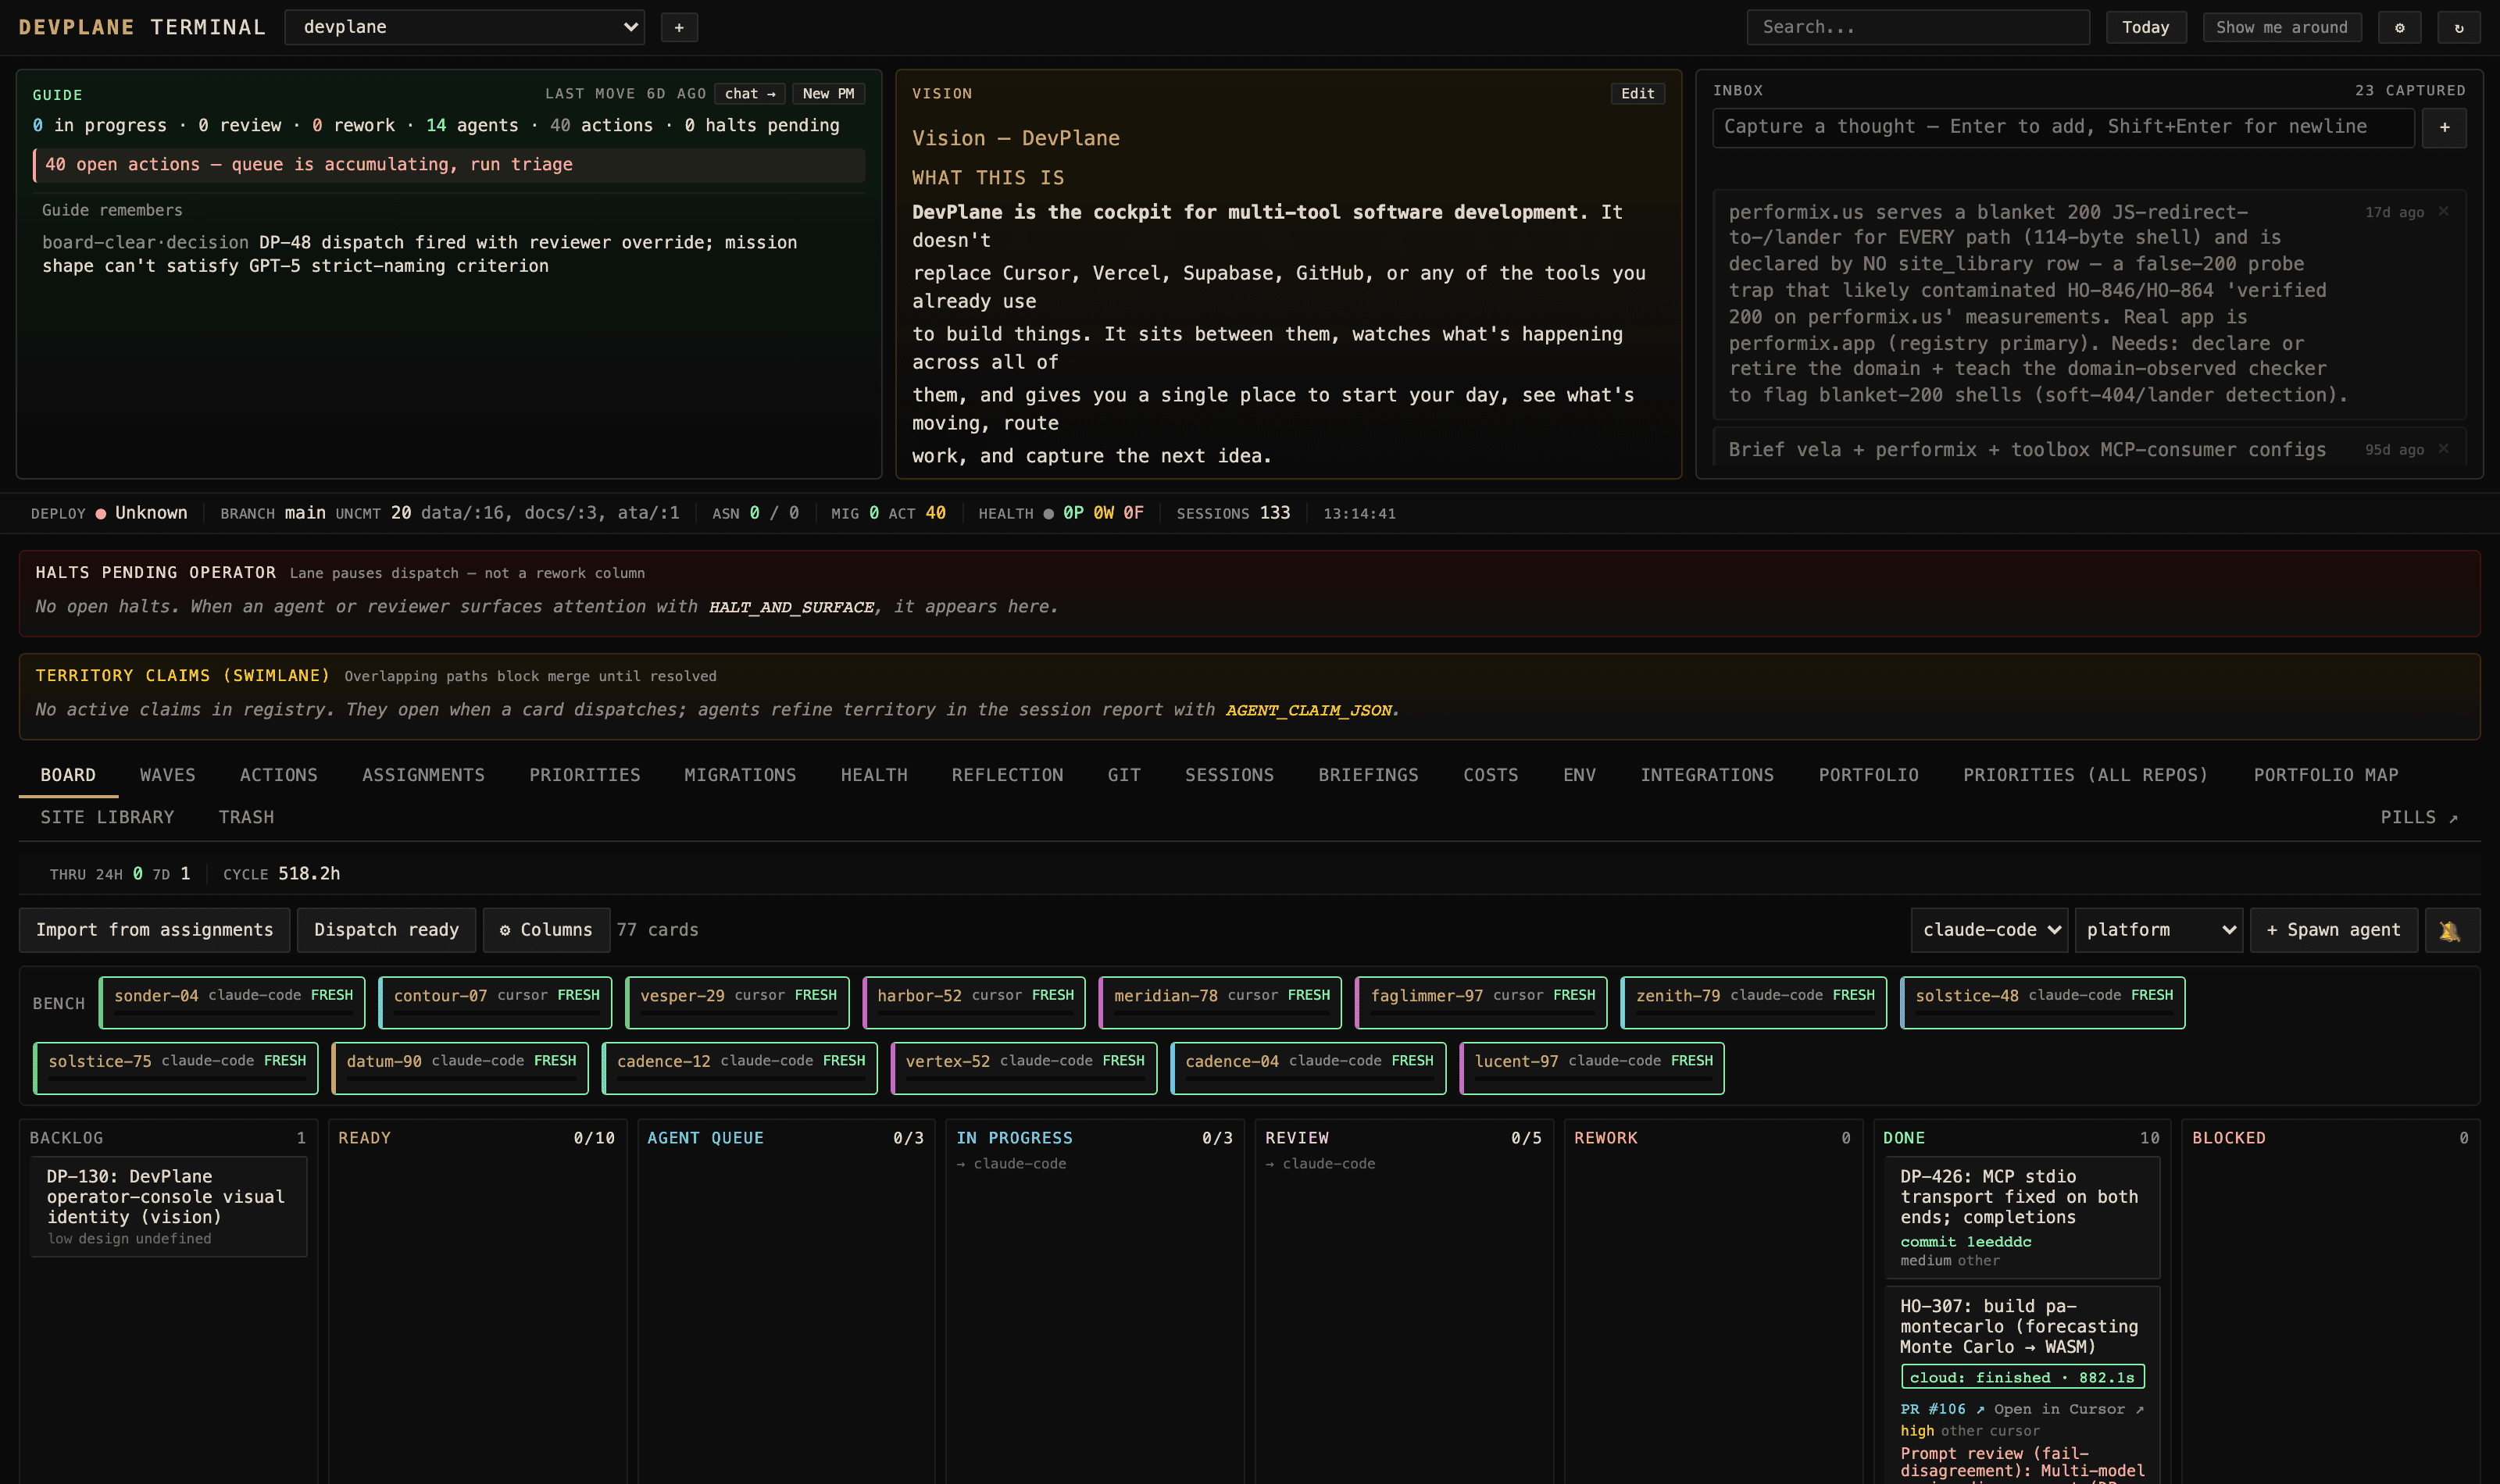Edit the Vision panel
2500x1484 pixels.
coord(1637,93)
